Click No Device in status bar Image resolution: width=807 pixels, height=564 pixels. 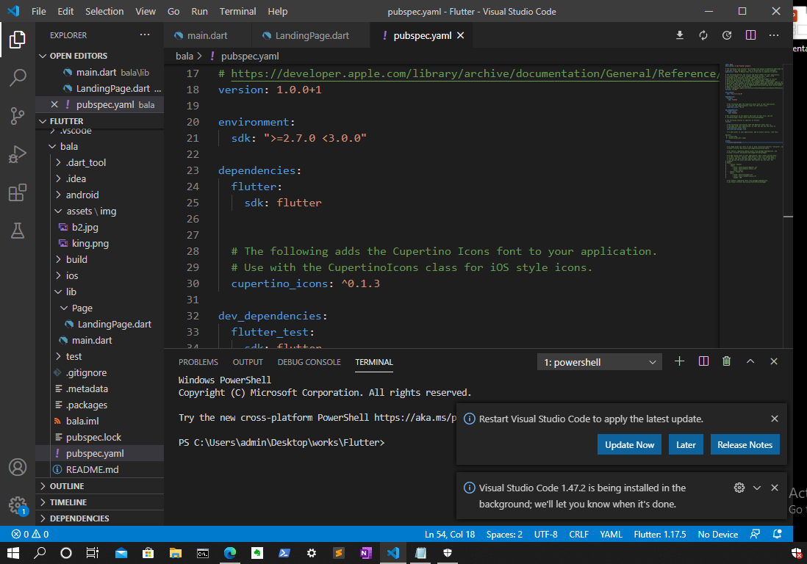(717, 534)
